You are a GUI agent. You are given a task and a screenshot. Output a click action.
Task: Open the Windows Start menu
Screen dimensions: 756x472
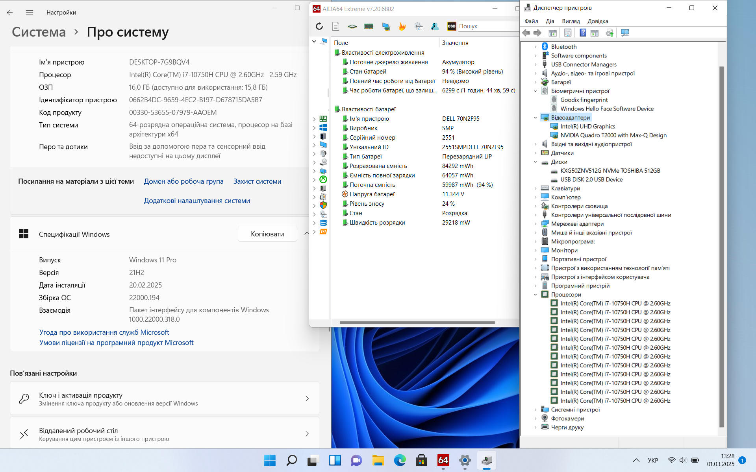270,460
